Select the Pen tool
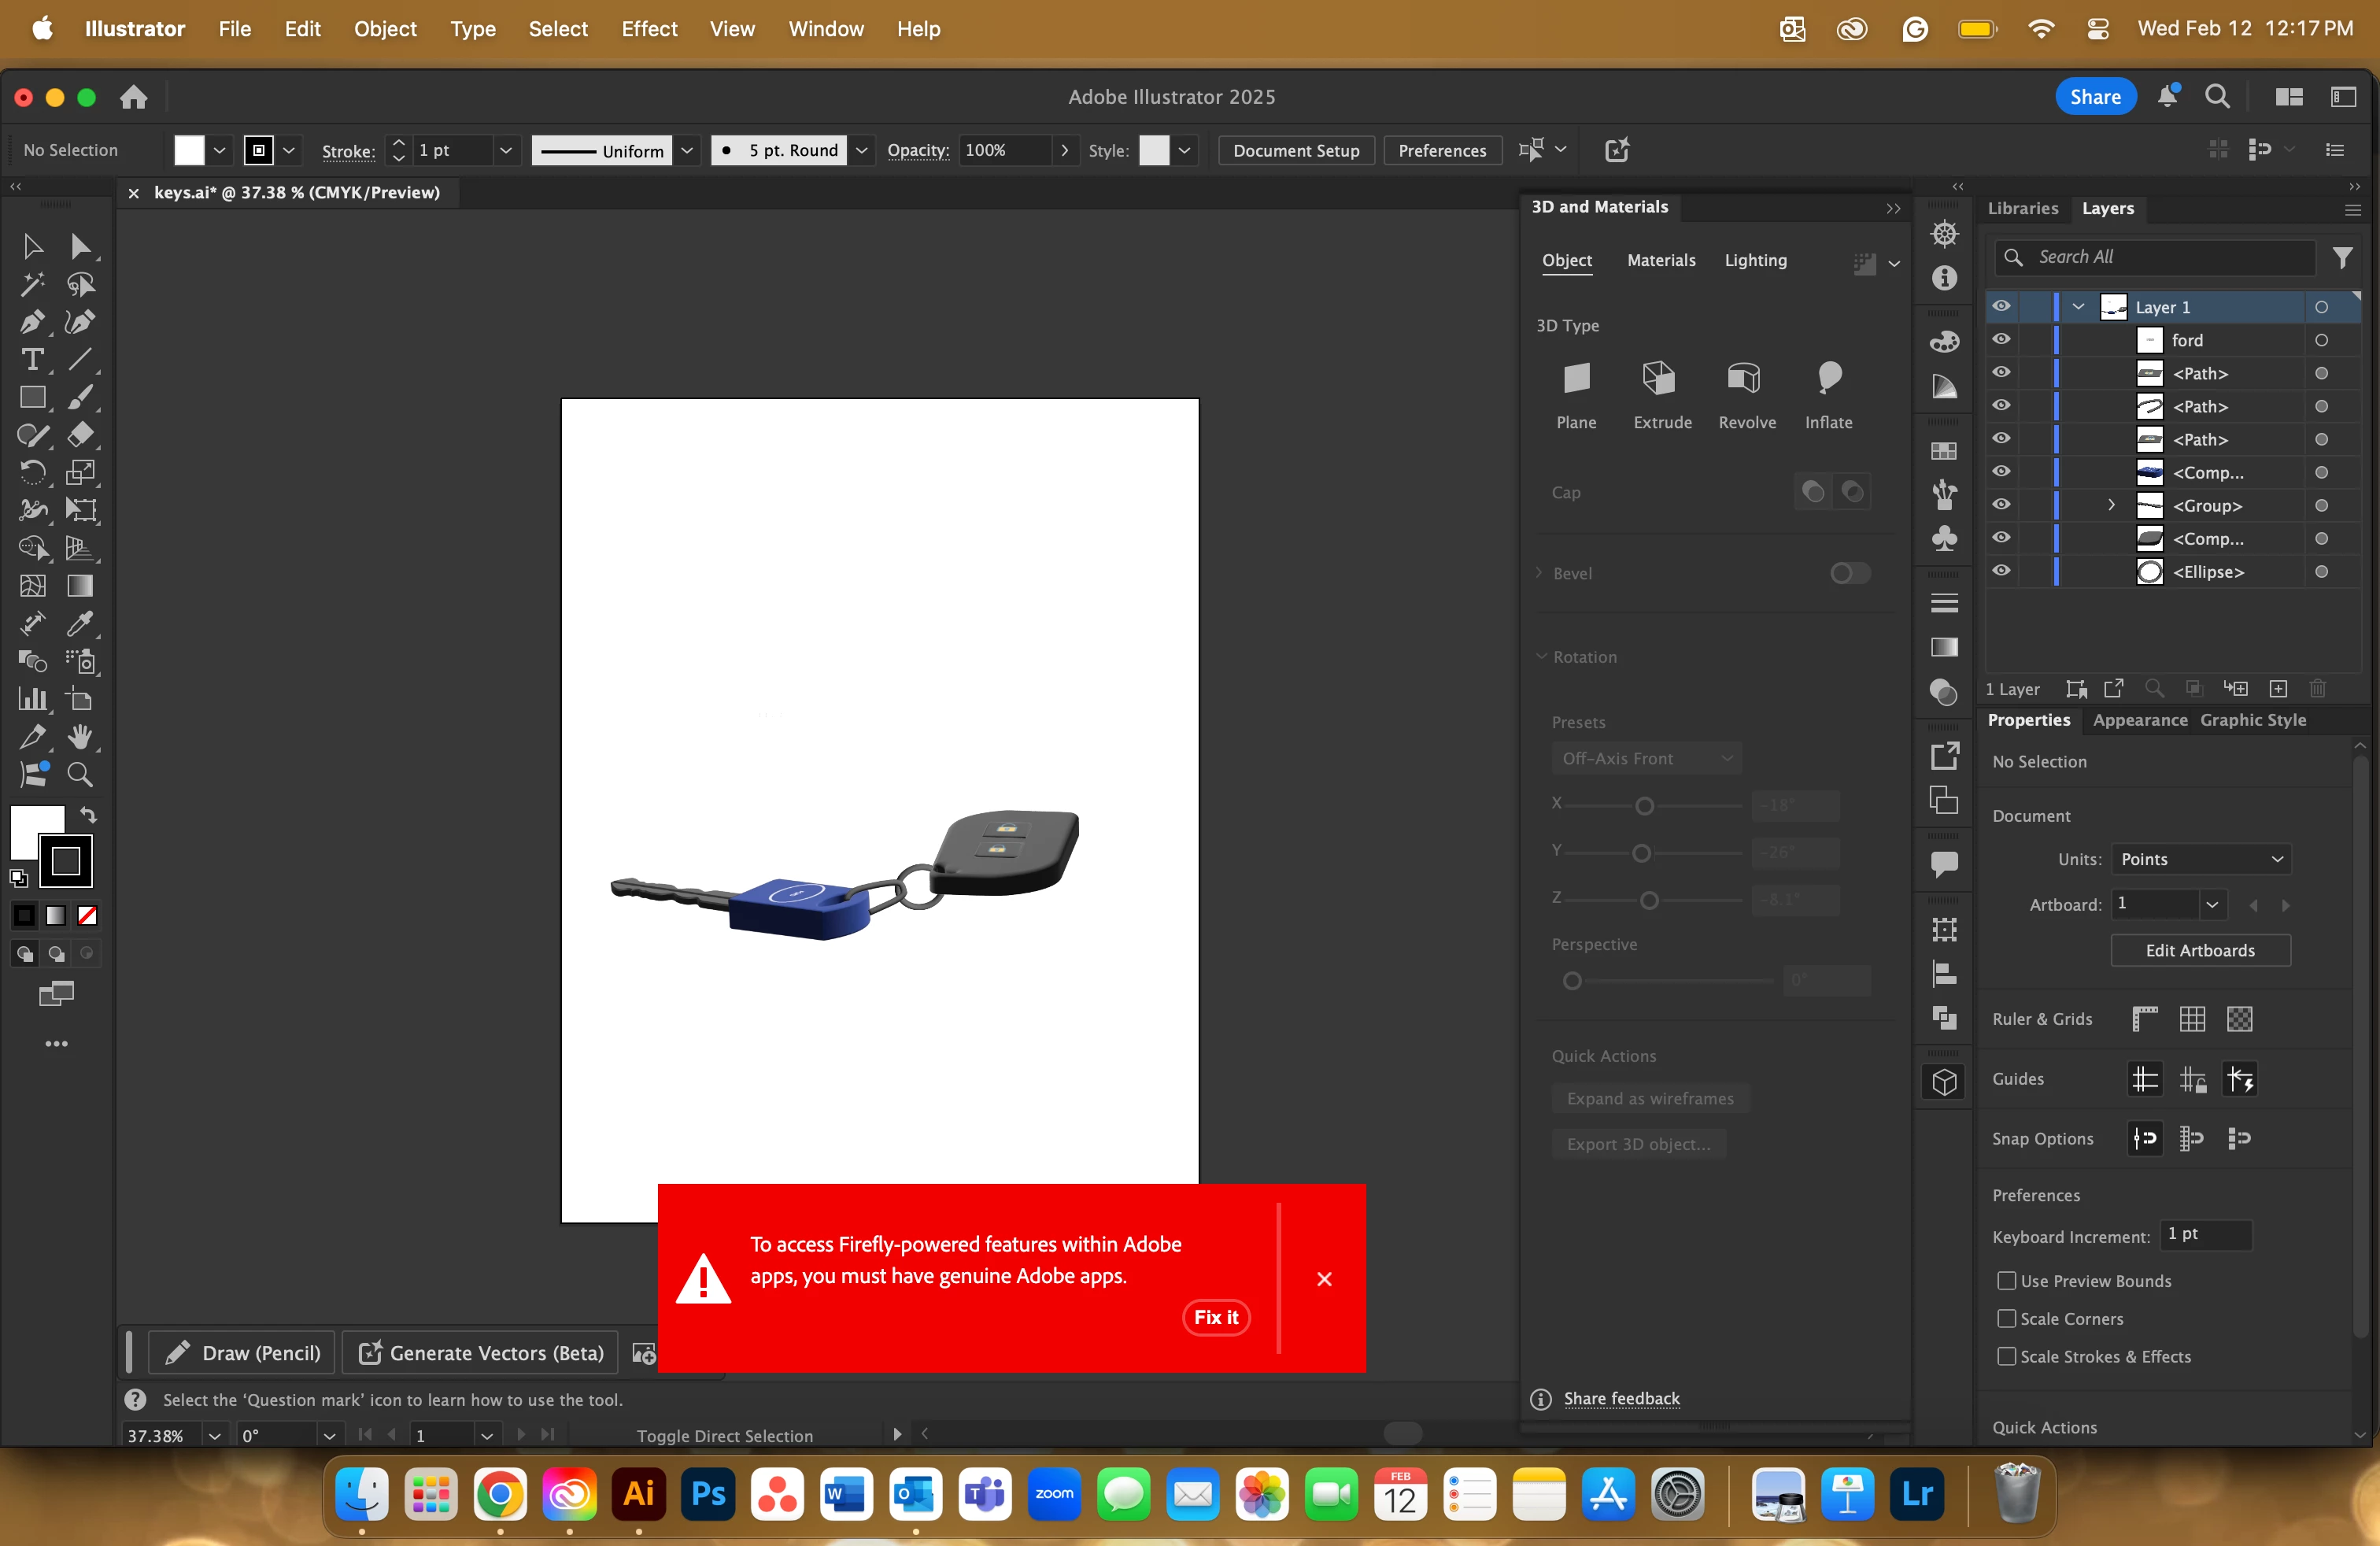The width and height of the screenshot is (2380, 1546). click(31, 322)
